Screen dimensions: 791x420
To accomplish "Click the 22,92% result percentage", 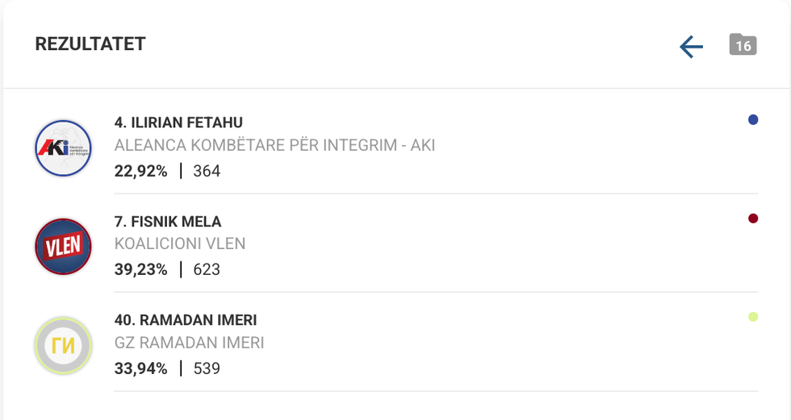I will pyautogui.click(x=141, y=171).
